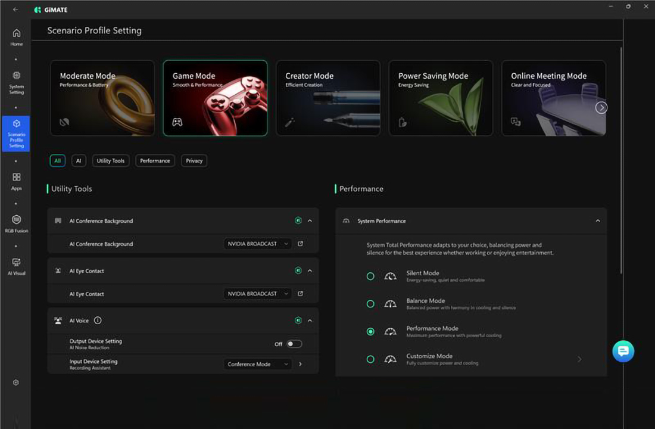This screenshot has width=655, height=429.
Task: Click the AI Voice info icon
Action: point(98,321)
